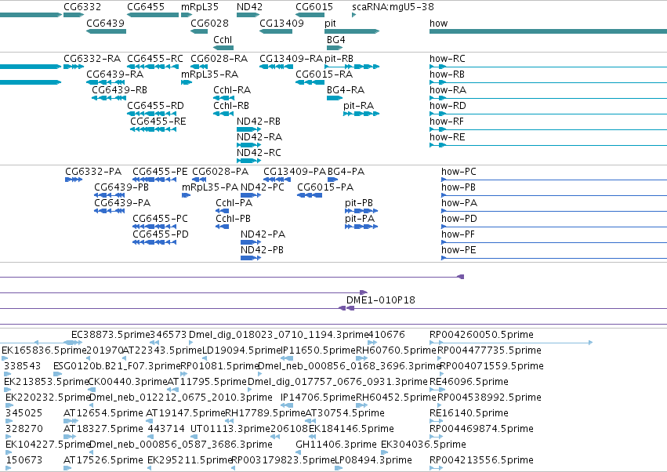Select the EK304036.5prime EST label
The width and height of the screenshot is (667, 472).
click(x=423, y=445)
